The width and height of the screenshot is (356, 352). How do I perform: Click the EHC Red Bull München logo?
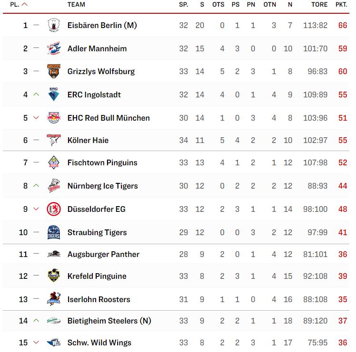(54, 118)
